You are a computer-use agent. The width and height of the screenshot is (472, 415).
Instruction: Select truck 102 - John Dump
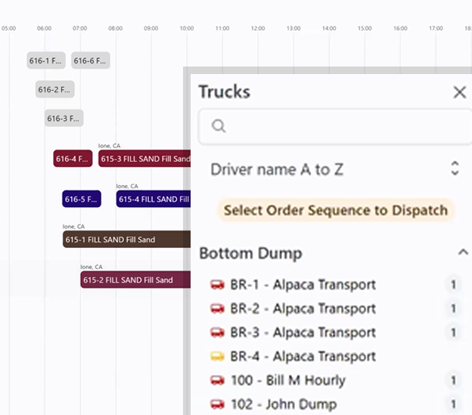[284, 404]
